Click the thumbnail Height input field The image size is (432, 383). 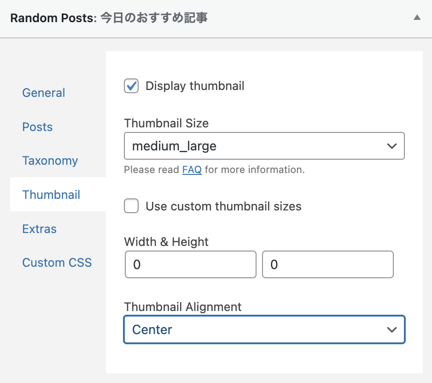pos(327,264)
